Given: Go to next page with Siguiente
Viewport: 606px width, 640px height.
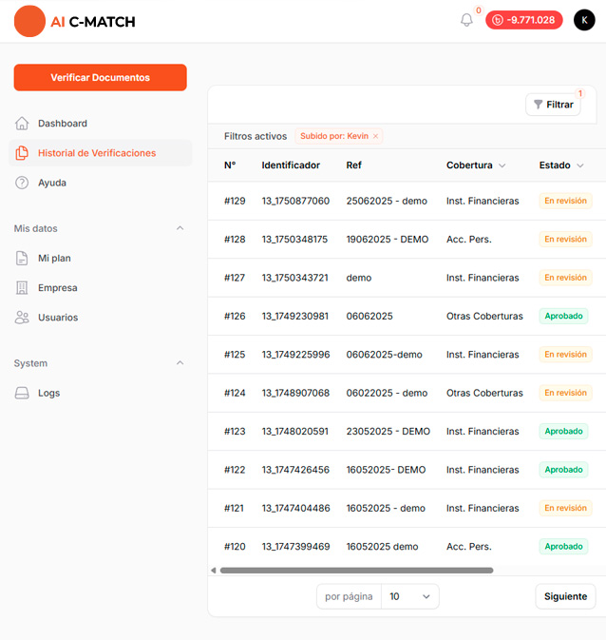Looking at the screenshot, I should pyautogui.click(x=565, y=596).
